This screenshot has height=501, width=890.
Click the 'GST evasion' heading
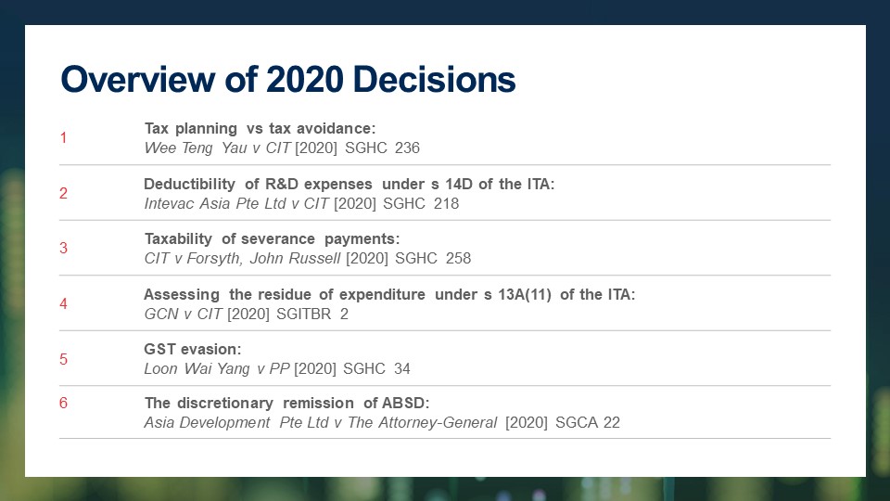pyautogui.click(x=193, y=349)
